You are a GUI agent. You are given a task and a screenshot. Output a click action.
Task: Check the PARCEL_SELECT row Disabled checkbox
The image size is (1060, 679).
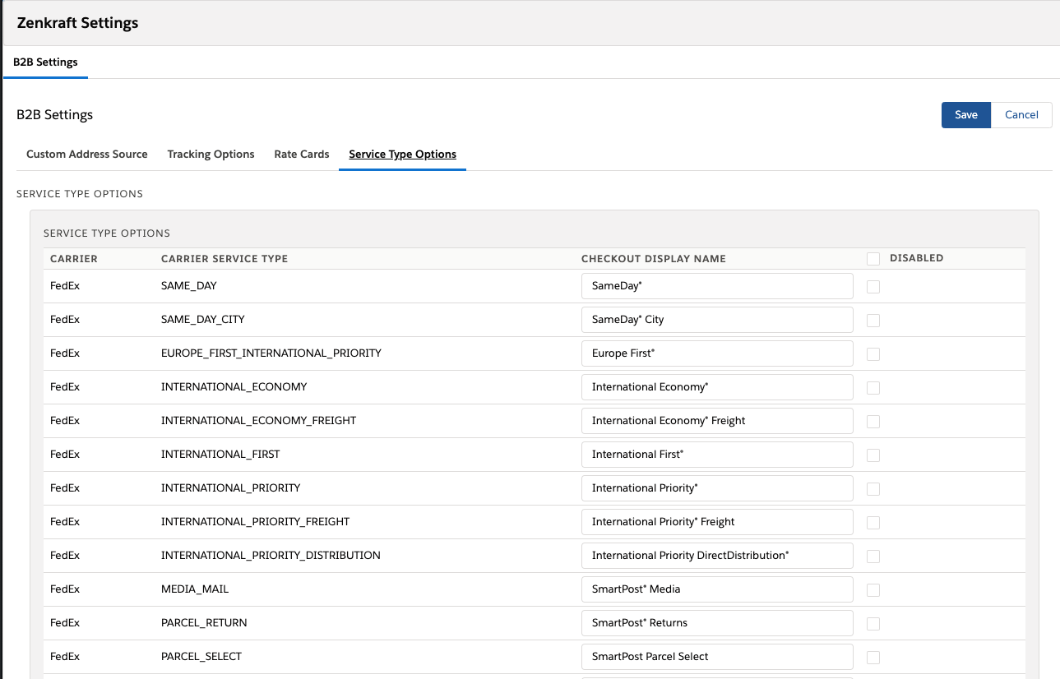point(873,657)
